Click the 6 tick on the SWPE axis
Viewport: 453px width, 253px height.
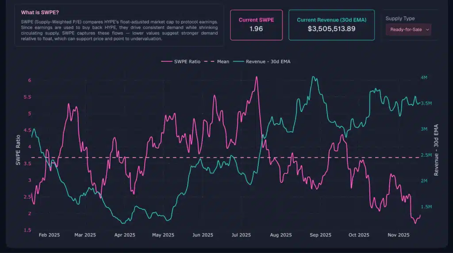pyautogui.click(x=30, y=80)
